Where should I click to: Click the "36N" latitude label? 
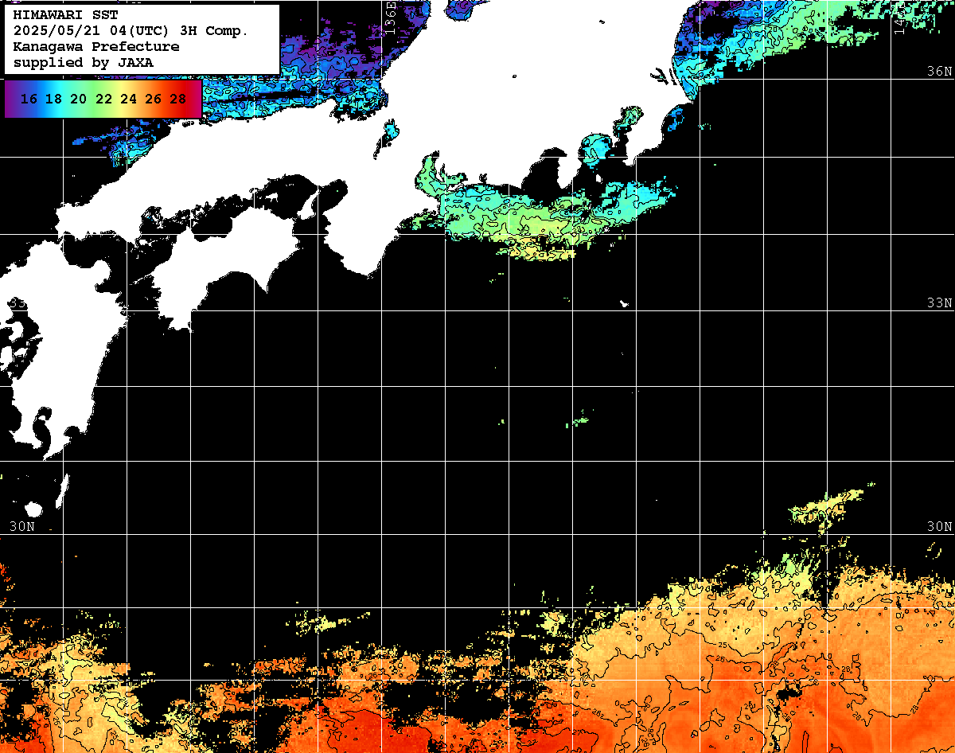click(x=939, y=71)
